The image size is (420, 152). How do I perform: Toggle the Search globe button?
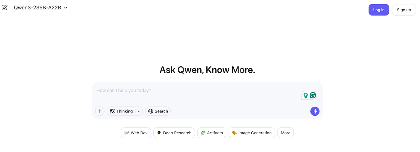[x=158, y=111]
